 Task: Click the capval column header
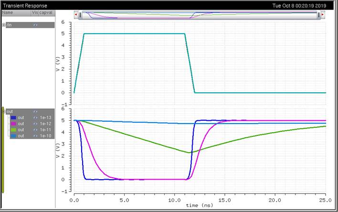[46, 13]
